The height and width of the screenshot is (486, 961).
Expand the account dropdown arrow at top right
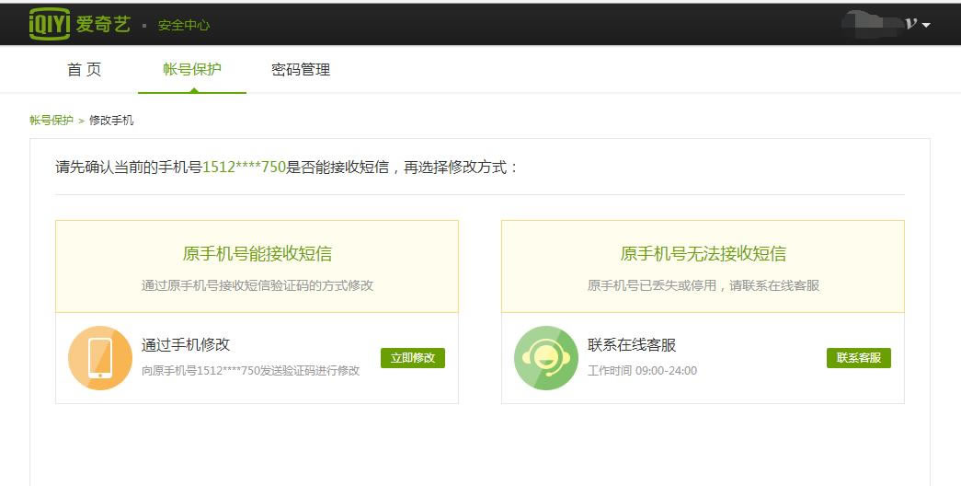926,25
